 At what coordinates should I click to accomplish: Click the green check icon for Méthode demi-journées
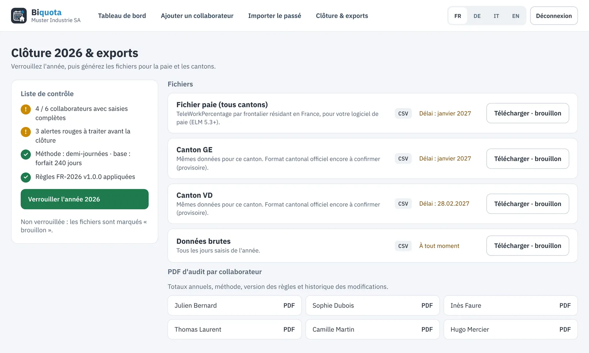click(26, 154)
